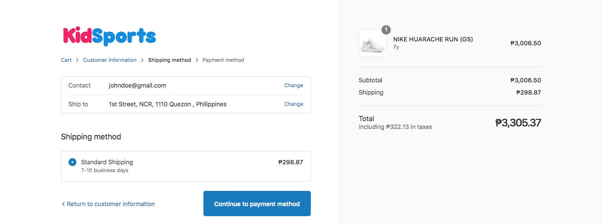Click the NIKE HUARACHE RUN (GS) product name
The height and width of the screenshot is (224, 602).
(433, 39)
